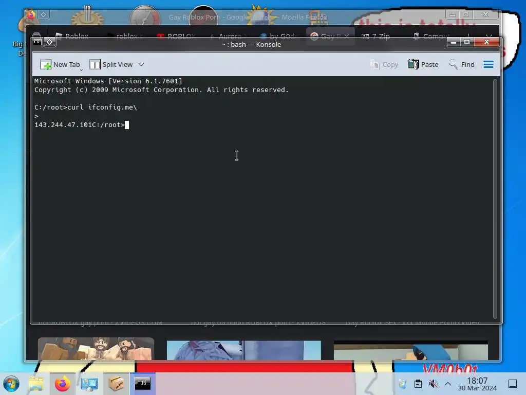Open the computer settings taskbar icon
526x395 pixels.
tap(89, 384)
